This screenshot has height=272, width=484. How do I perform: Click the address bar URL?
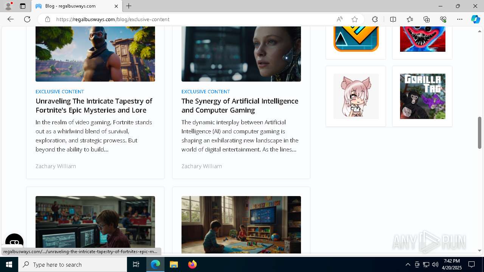pos(113,19)
